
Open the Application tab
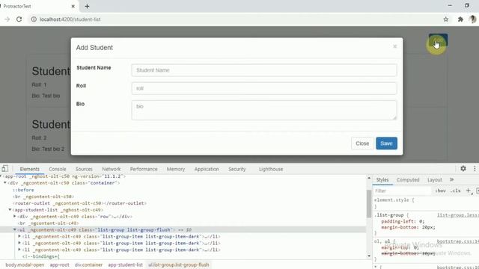[x=207, y=169]
